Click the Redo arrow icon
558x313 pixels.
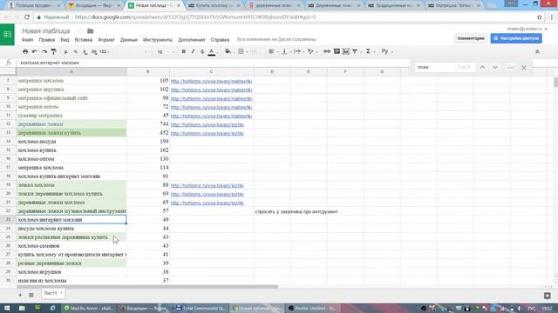click(44, 52)
